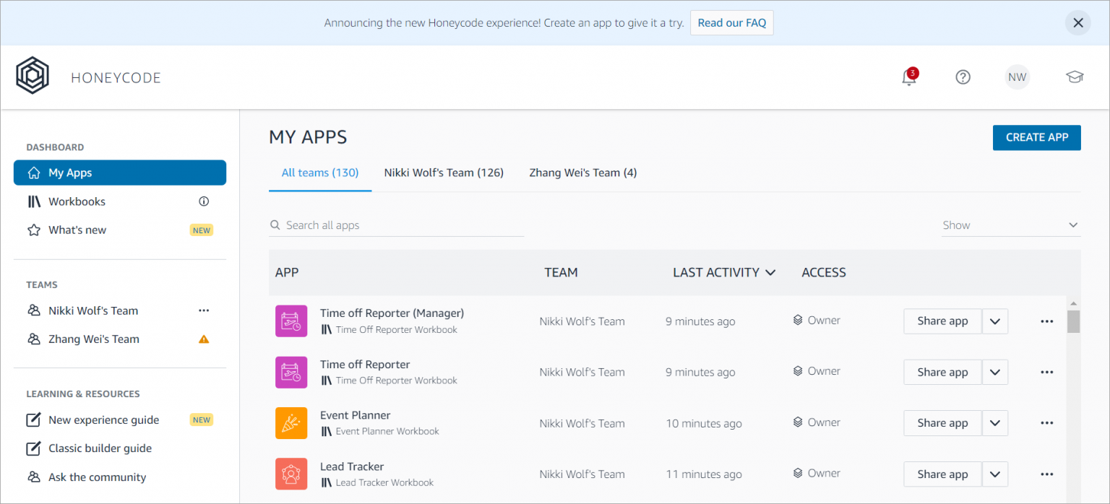Click the info icon beside Workbooks
Screen dimensions: 1110x504
point(204,201)
